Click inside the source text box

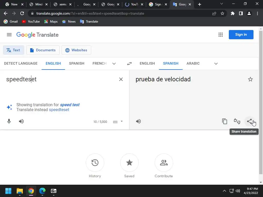pos(60,79)
